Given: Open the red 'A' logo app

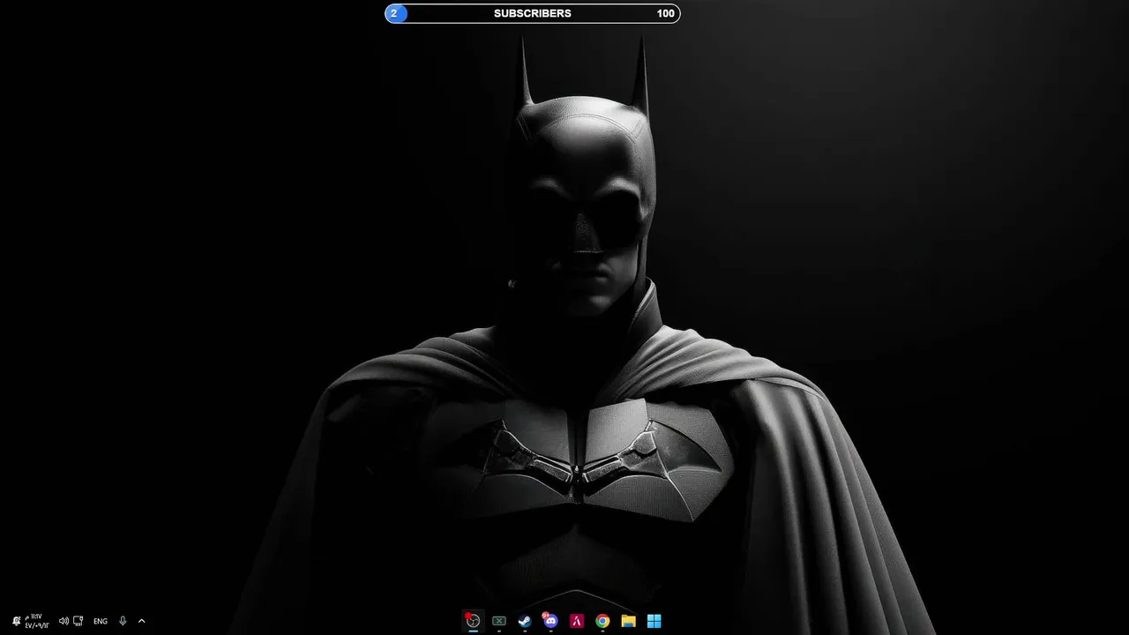Looking at the screenshot, I should (x=577, y=621).
